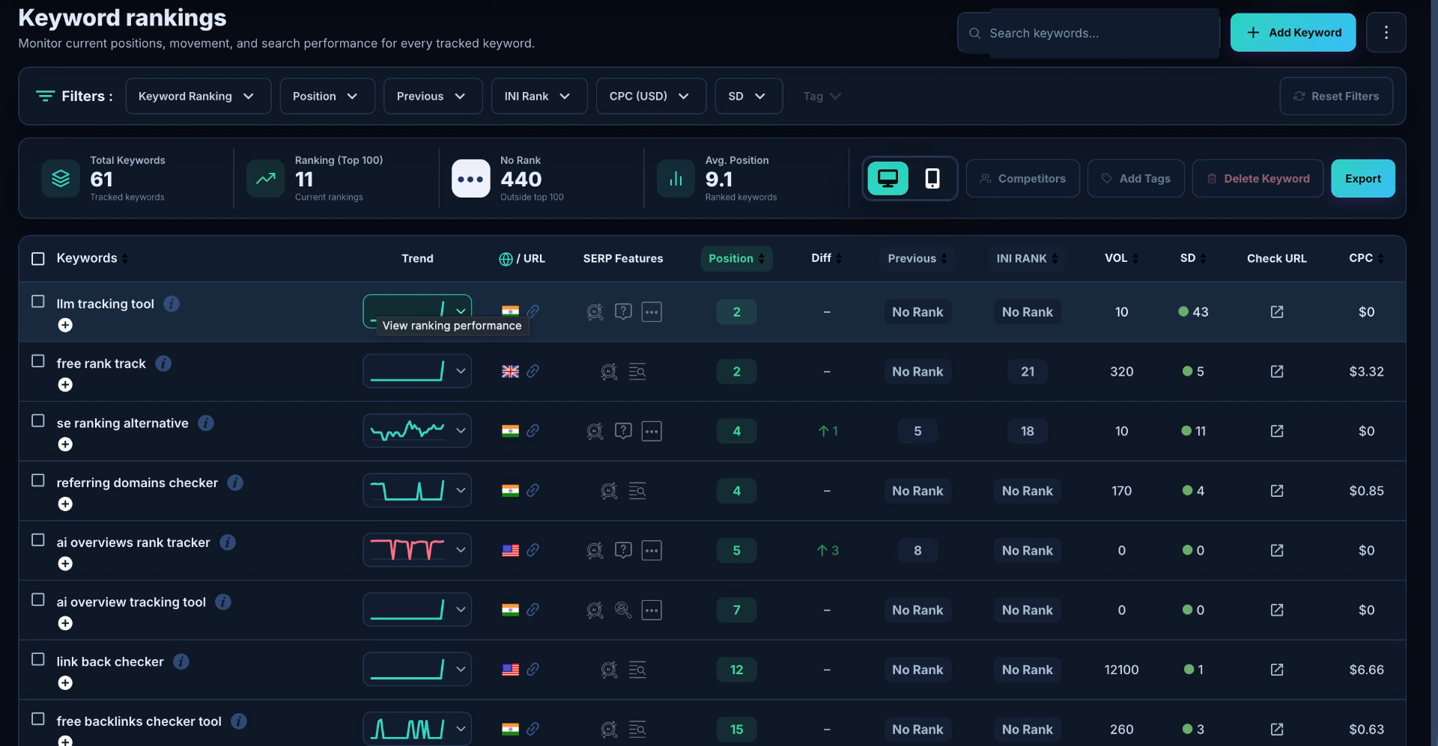This screenshot has height=746, width=1438.
Task: Click info icon next to llm tracking tool
Action: pyautogui.click(x=172, y=304)
